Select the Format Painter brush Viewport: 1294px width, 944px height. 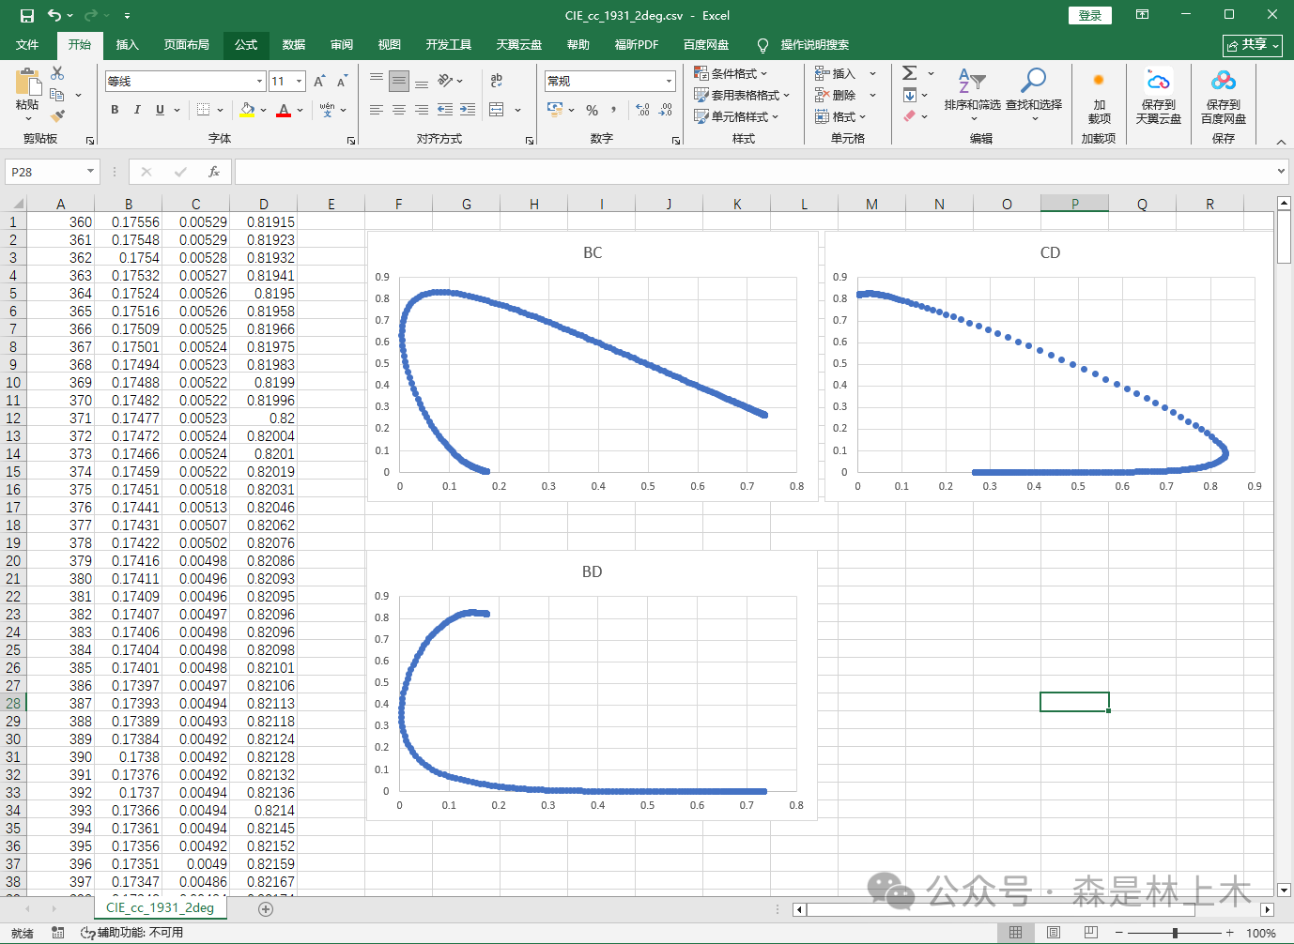(57, 116)
